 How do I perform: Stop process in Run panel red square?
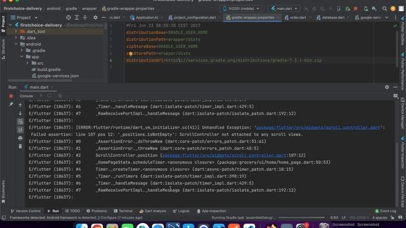(11, 96)
